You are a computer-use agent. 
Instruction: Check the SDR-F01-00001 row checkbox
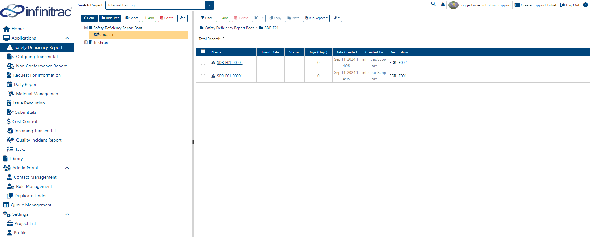[203, 76]
